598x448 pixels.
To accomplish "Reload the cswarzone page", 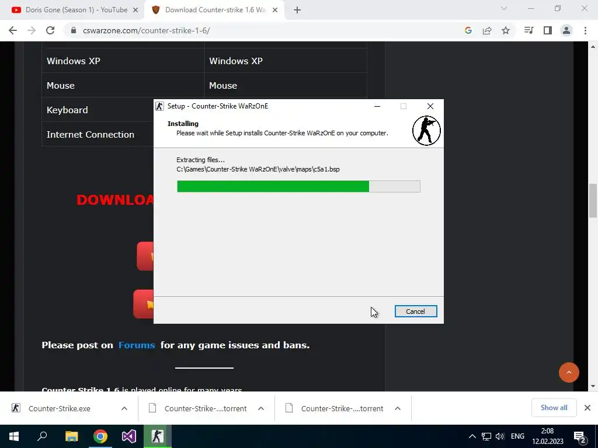I will click(x=50, y=30).
